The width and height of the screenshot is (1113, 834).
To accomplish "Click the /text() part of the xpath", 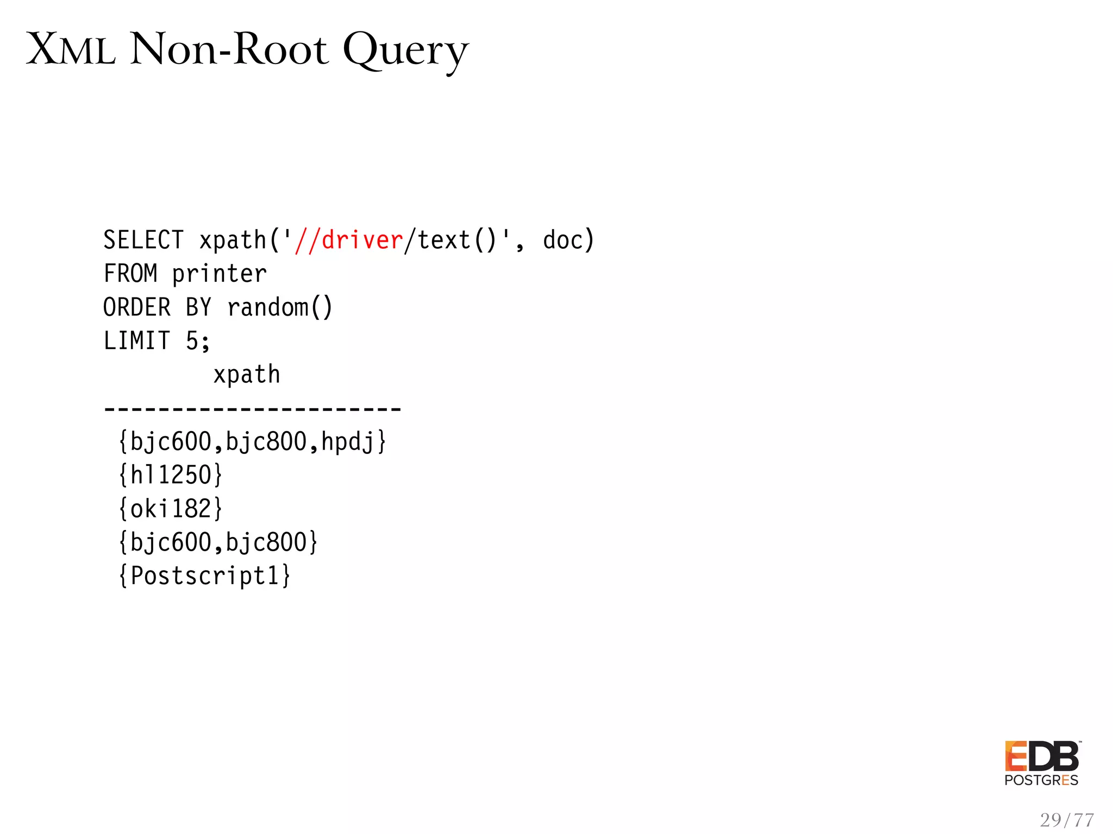I will [450, 241].
